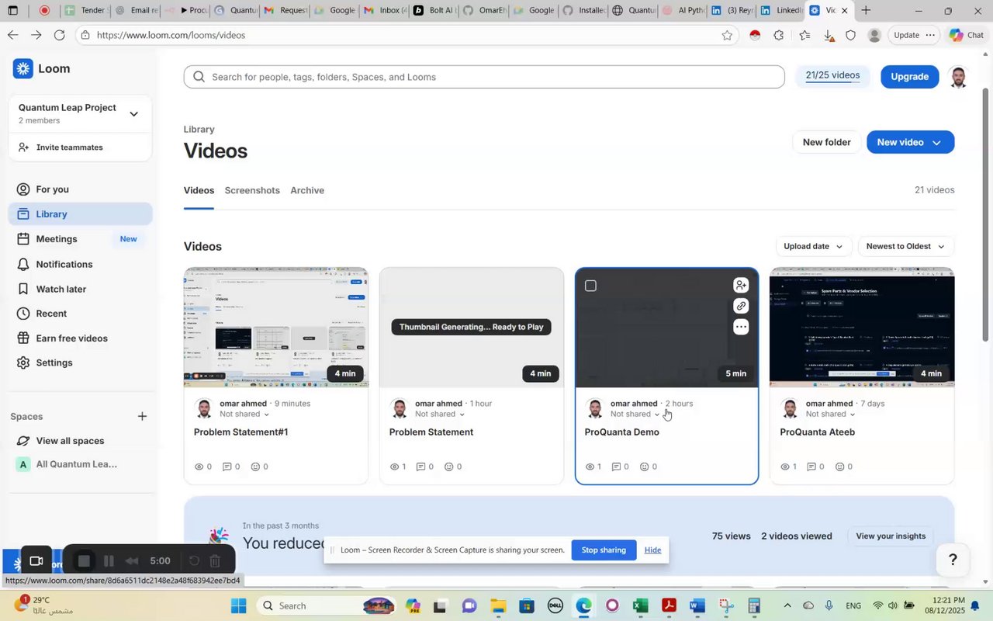Image resolution: width=993 pixels, height=621 pixels.
Task: Rewind the Loom recording
Action: pyautogui.click(x=132, y=561)
